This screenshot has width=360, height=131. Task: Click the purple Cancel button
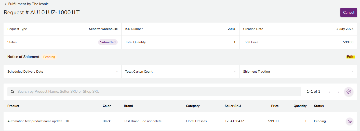coord(349,12)
